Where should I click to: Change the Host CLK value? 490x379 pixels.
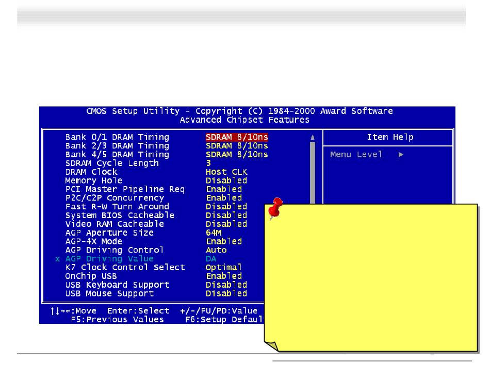[x=226, y=172]
